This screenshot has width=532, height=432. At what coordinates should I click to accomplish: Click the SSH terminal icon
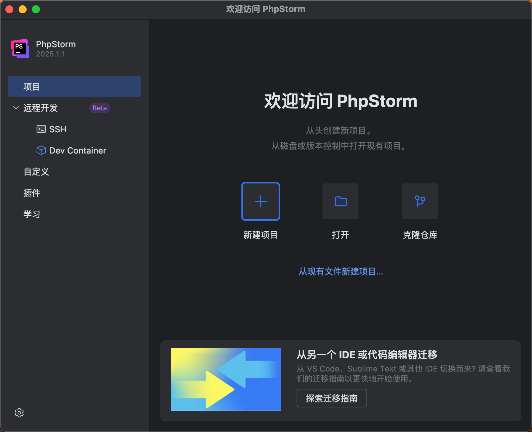[x=41, y=129]
